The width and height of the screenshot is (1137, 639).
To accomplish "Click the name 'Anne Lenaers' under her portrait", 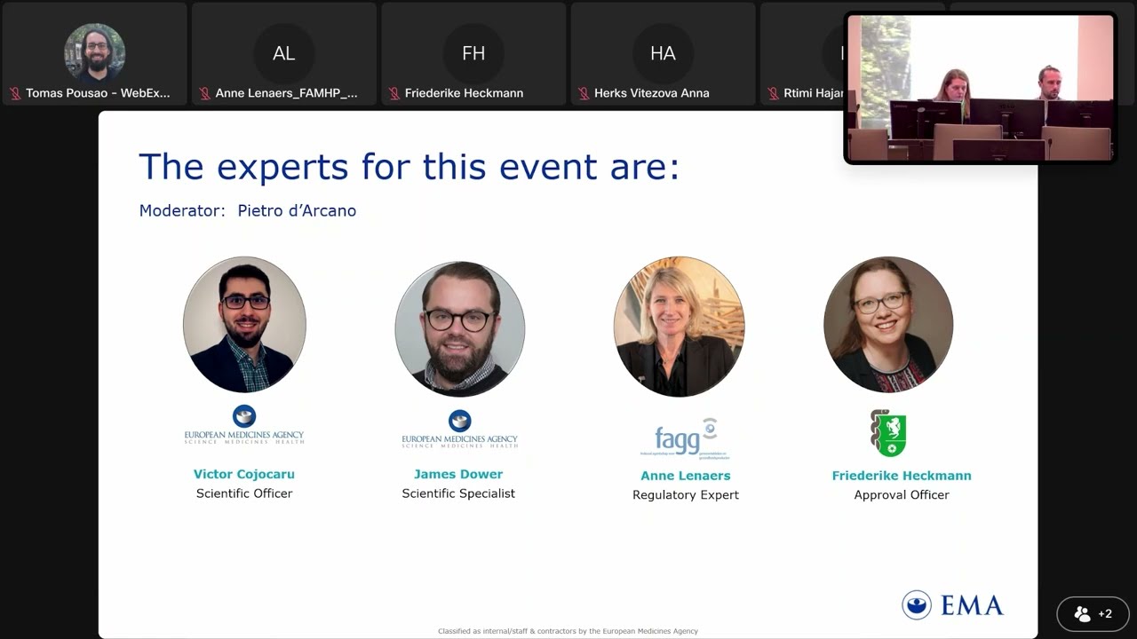I will pos(686,476).
